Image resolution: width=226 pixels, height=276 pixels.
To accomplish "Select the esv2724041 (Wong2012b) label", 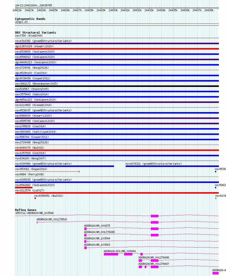I will click(x=32, y=68).
